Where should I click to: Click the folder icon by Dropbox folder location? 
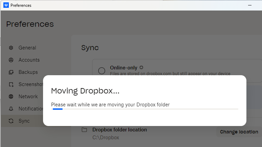(x=84, y=130)
